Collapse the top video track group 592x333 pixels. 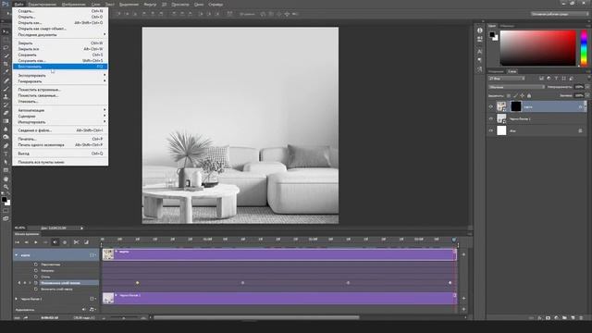pyautogui.click(x=17, y=255)
